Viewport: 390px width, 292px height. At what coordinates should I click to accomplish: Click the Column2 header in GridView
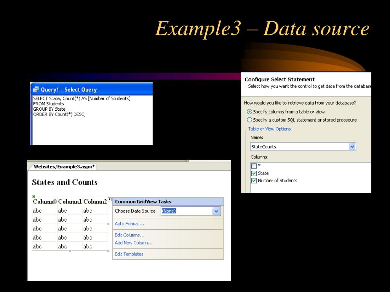coord(95,202)
